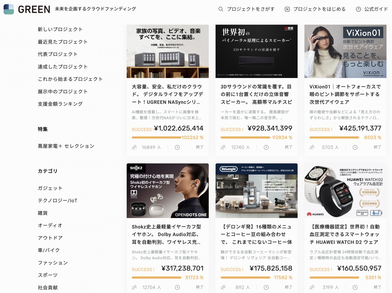
Task: Choose 雑貨 category
Action: (x=43, y=213)
